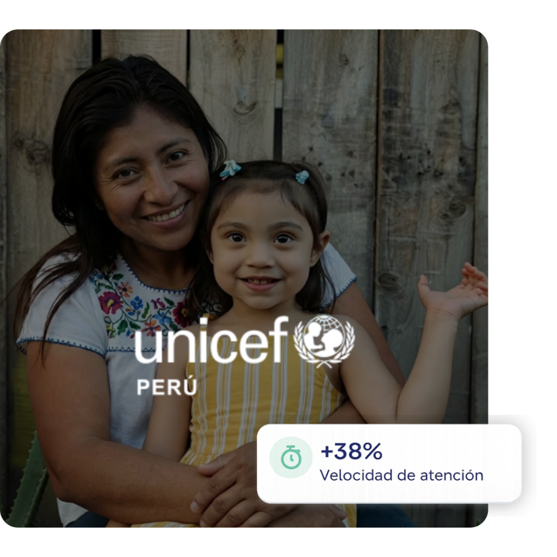The height and width of the screenshot is (557, 557).
Task: Select the white unicef wordmark
Action: (212, 341)
